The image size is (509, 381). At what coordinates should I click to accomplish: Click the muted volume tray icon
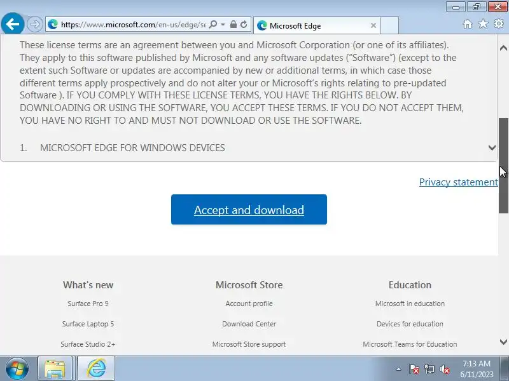click(x=444, y=369)
